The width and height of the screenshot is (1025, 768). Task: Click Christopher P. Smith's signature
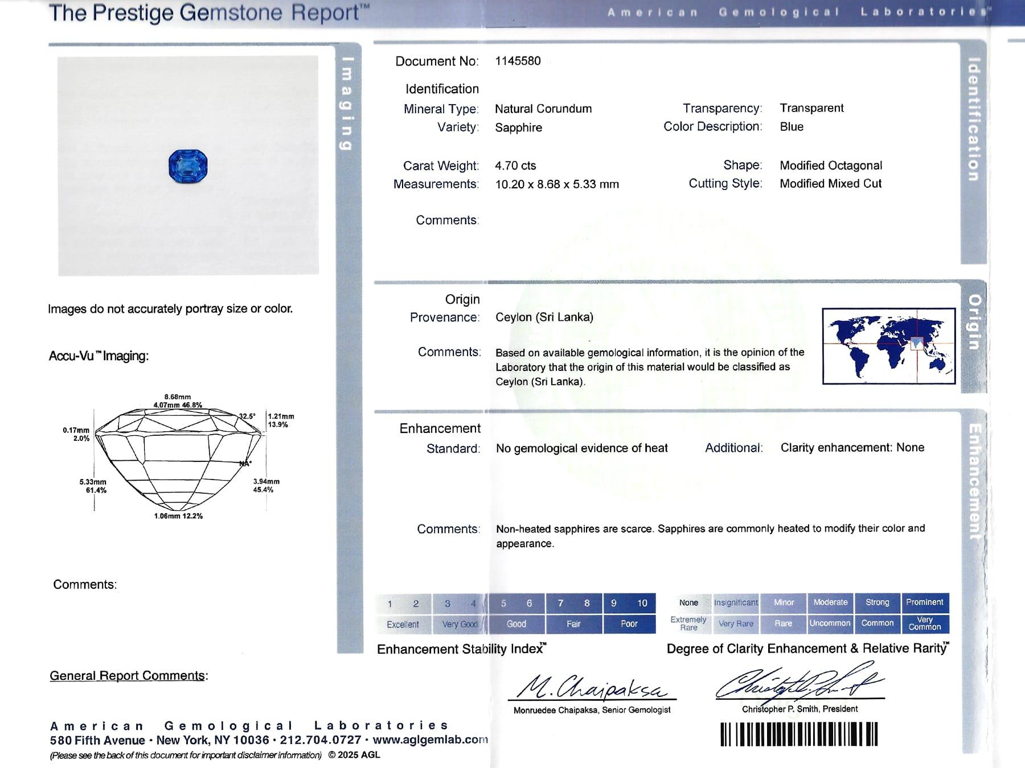tap(800, 682)
